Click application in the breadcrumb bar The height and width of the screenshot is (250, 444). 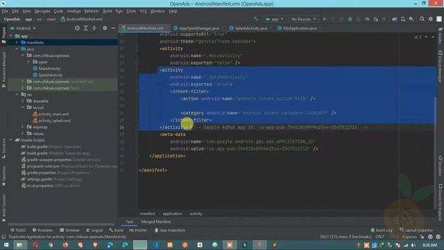tap(172, 214)
